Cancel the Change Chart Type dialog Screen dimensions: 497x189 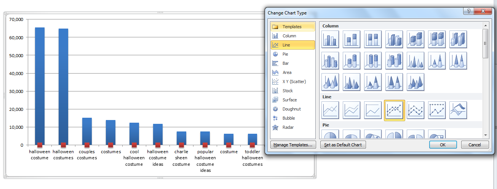click(475, 145)
